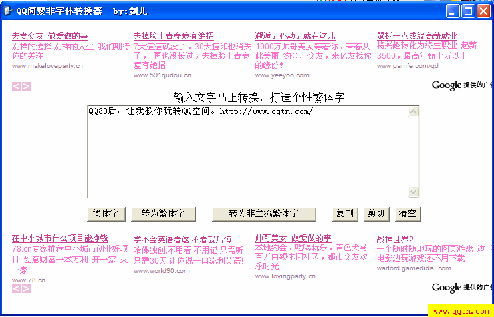Screen dimensions: 494x317
Task: Click the next arrow under the bottom ads
Action: click(26, 288)
